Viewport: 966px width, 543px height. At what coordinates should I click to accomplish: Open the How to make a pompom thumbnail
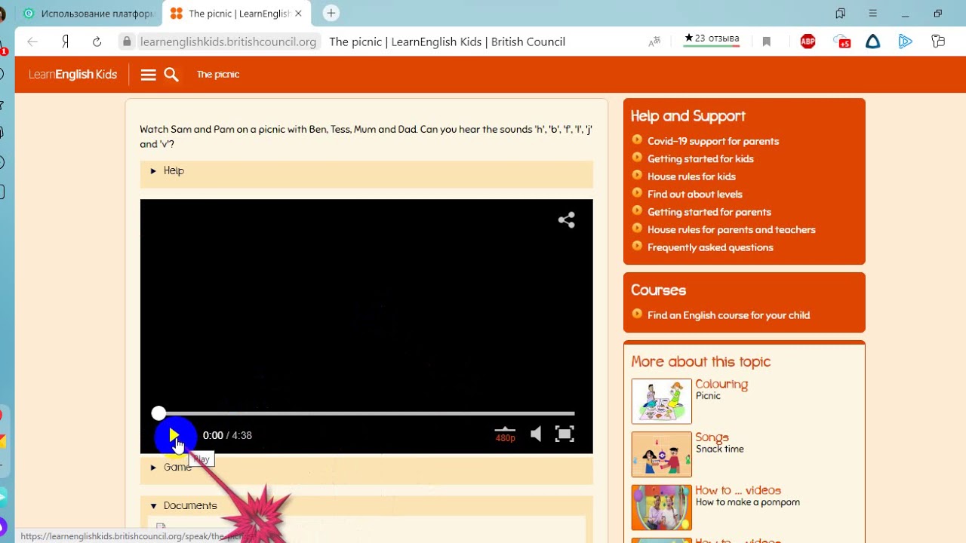point(661,508)
